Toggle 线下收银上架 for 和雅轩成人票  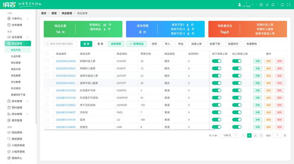[217, 61]
